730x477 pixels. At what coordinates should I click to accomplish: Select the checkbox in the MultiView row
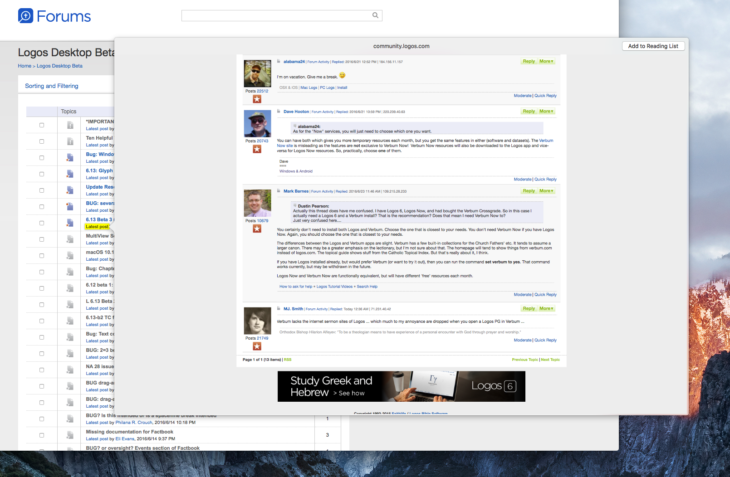(x=42, y=239)
